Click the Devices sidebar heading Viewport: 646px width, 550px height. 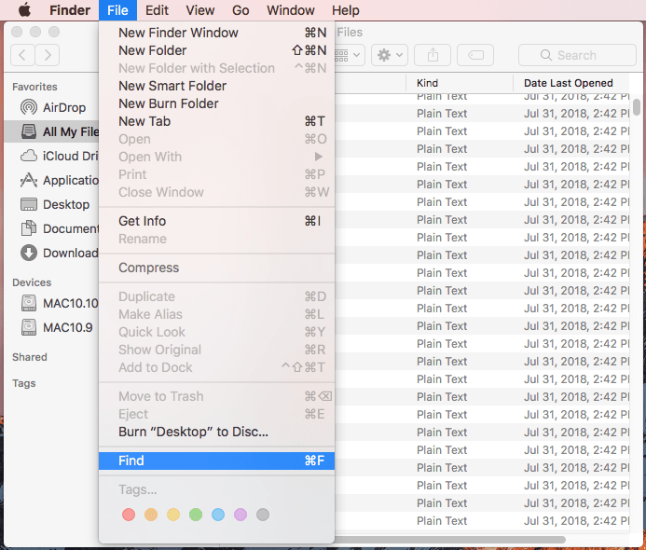(32, 282)
